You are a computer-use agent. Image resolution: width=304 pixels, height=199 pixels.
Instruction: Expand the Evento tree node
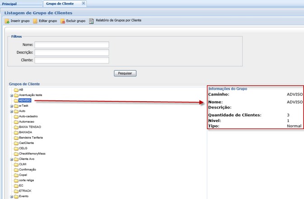coord(11,196)
